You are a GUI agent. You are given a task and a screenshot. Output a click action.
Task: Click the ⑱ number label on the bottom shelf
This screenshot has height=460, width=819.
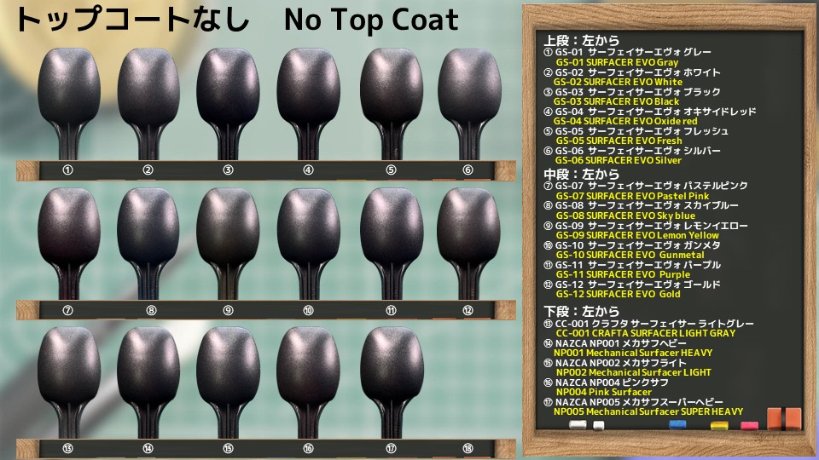468,449
